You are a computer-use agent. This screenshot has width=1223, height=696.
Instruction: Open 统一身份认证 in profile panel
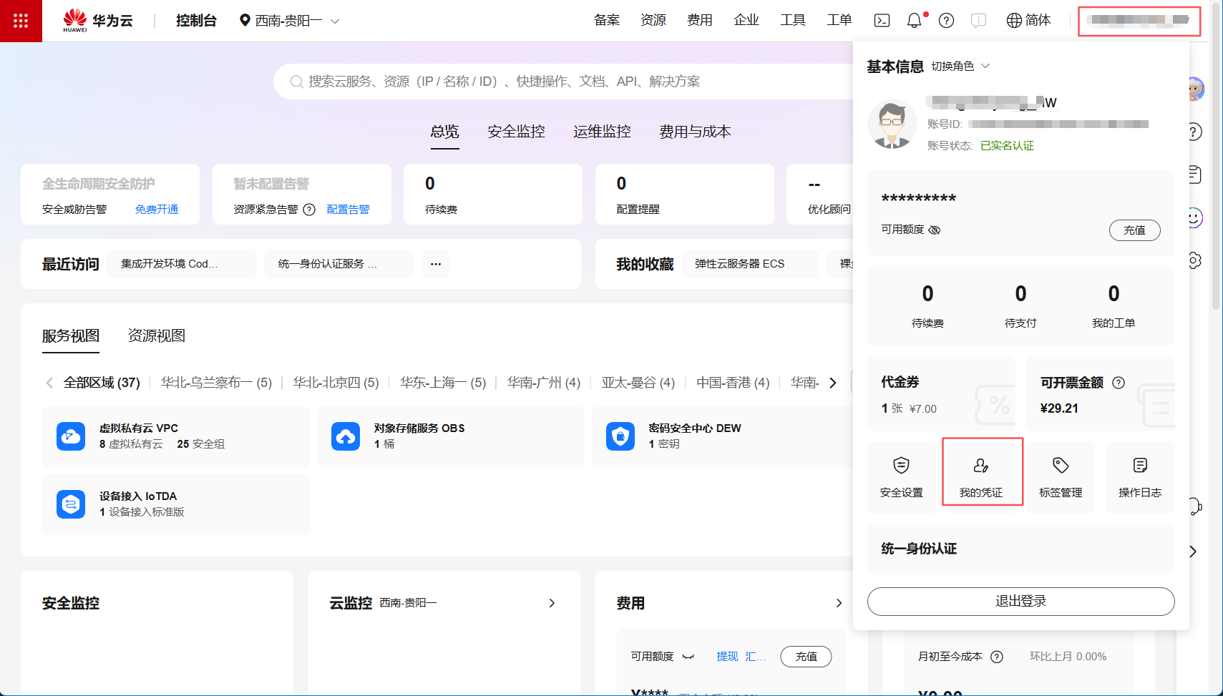[x=1021, y=549]
